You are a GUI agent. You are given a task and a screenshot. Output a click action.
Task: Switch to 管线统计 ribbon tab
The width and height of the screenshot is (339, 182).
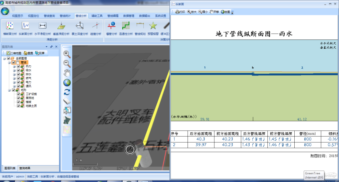coord(65,16)
